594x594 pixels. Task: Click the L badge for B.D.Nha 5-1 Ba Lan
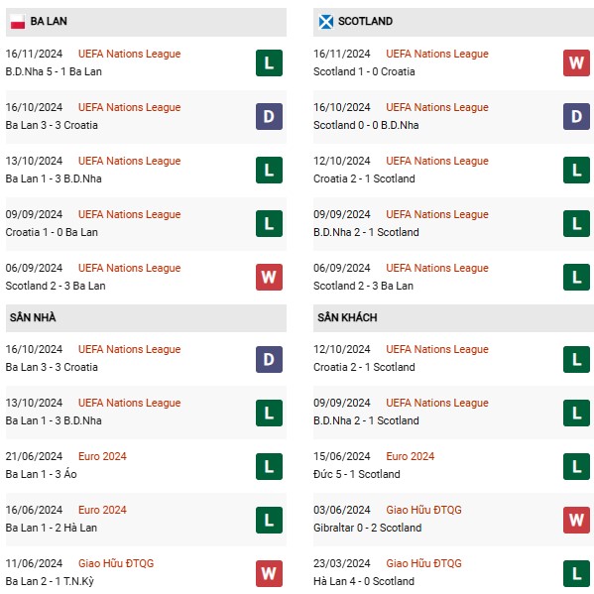pos(269,62)
